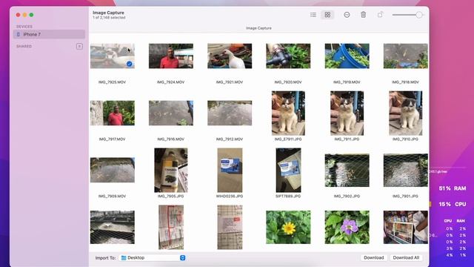Image resolution: width=474 pixels, height=267 pixels.
Task: Click the IMG_7902.JPG file name
Action: [x=347, y=196]
